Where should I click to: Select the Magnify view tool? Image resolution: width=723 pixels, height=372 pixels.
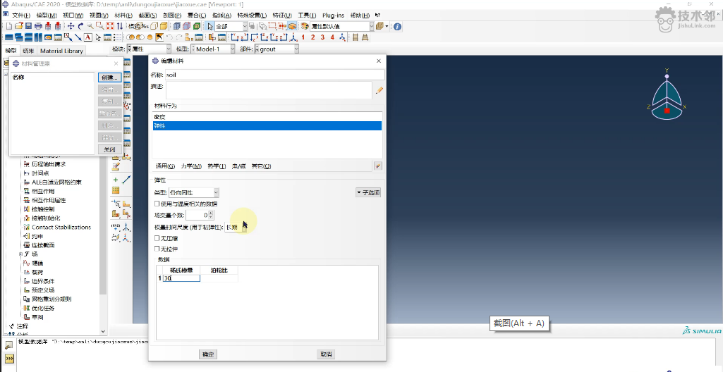coord(90,26)
